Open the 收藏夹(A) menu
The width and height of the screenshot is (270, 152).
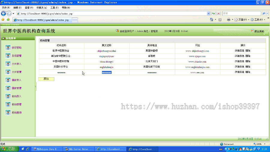(41, 7)
